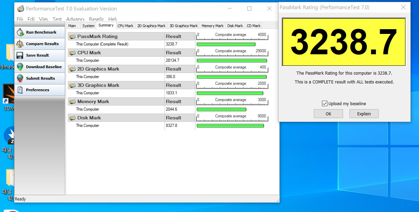Click the Run Benchmark stopwatch icon
419x212 pixels.
(x=20, y=32)
